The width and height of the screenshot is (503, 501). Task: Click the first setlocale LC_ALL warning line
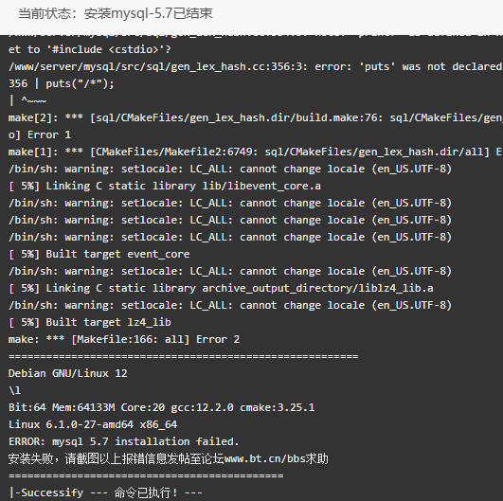tap(230, 169)
